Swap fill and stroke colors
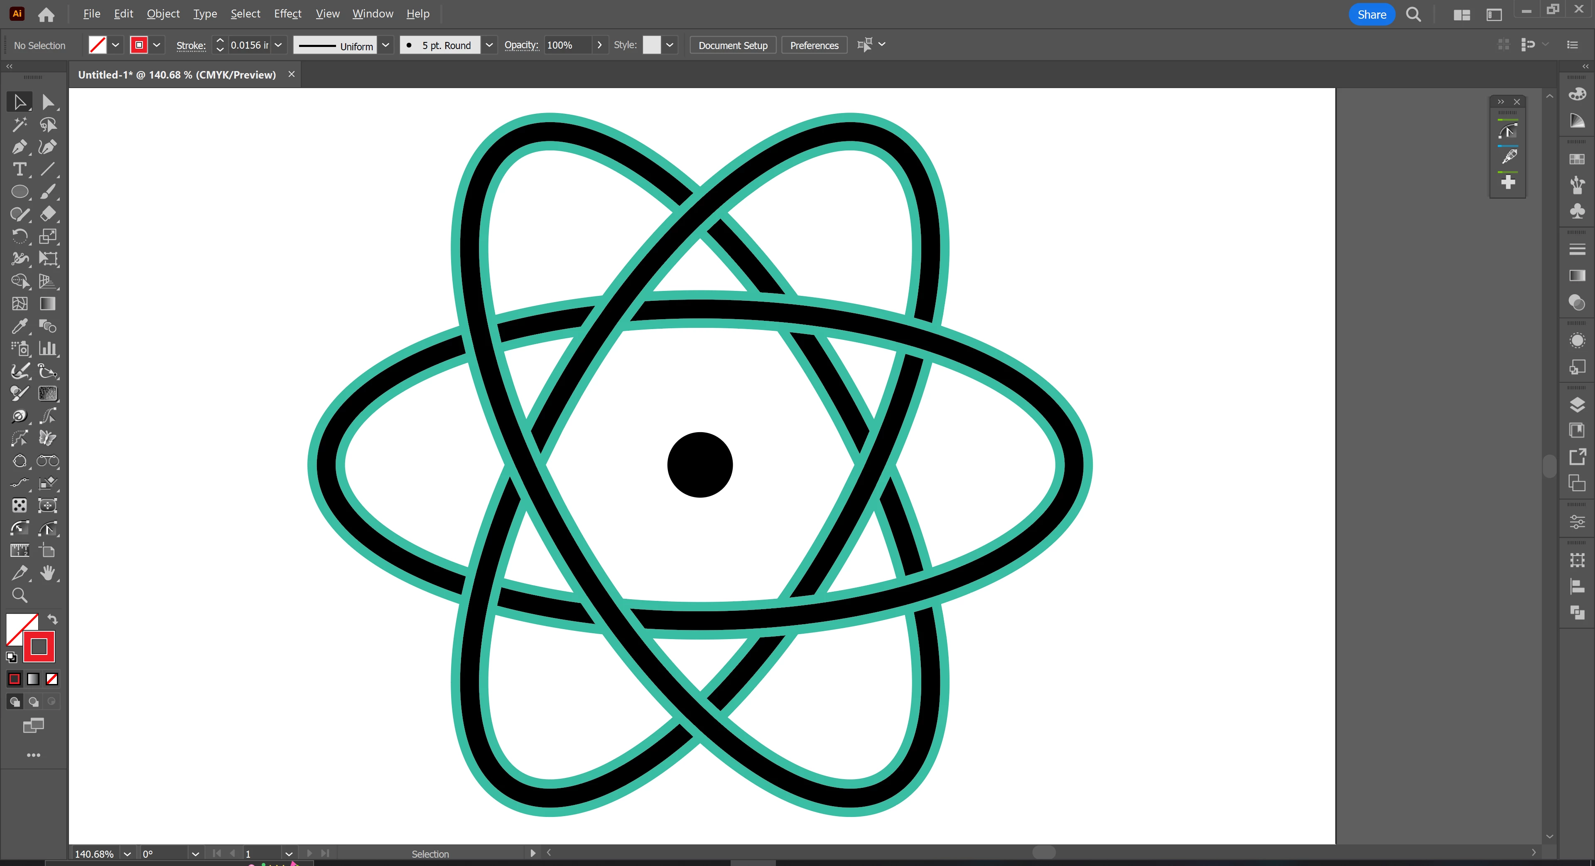 pyautogui.click(x=53, y=620)
